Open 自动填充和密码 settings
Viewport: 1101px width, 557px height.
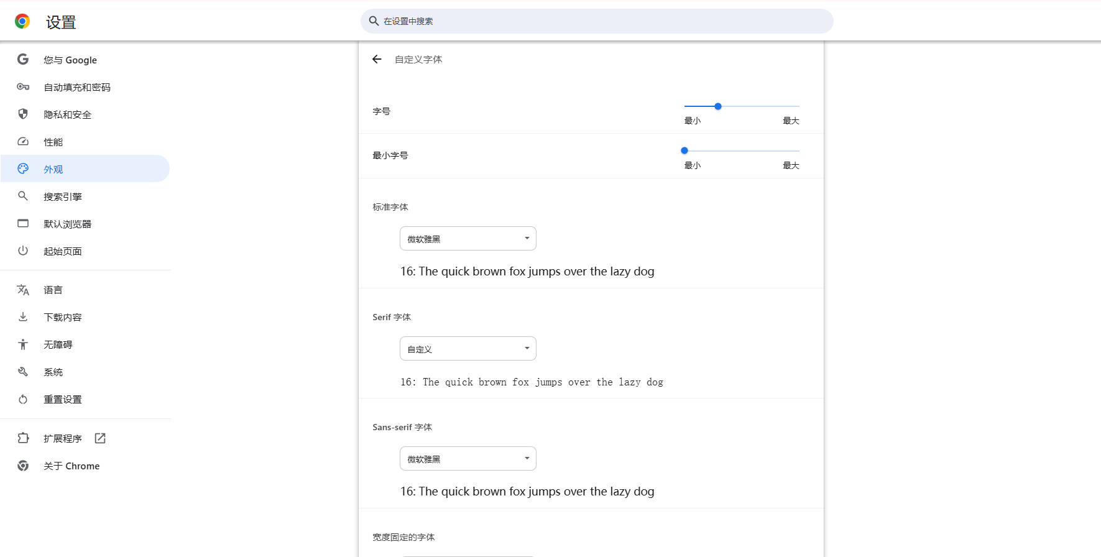coord(85,87)
